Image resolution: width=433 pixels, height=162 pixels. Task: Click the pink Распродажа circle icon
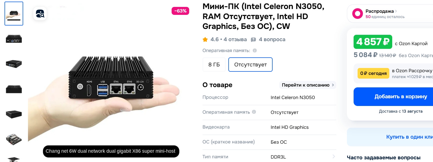tap(358, 14)
